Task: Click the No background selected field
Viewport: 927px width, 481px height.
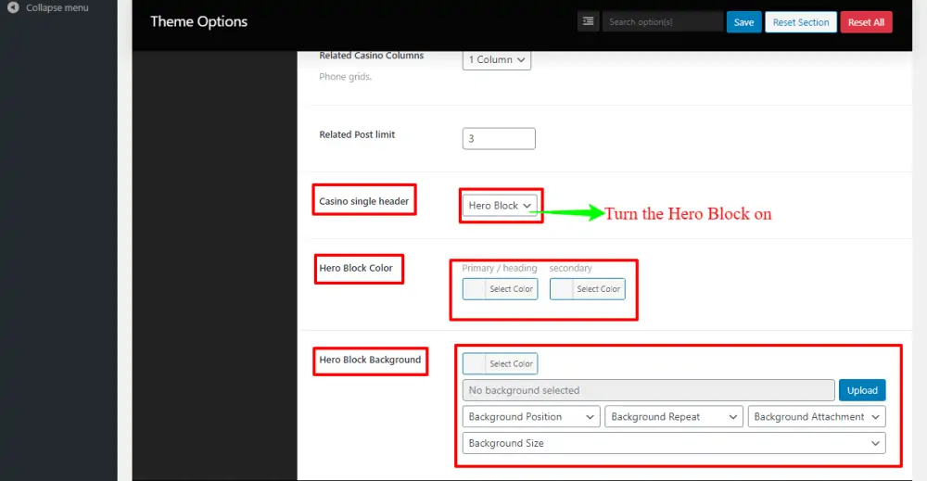Action: click(649, 390)
